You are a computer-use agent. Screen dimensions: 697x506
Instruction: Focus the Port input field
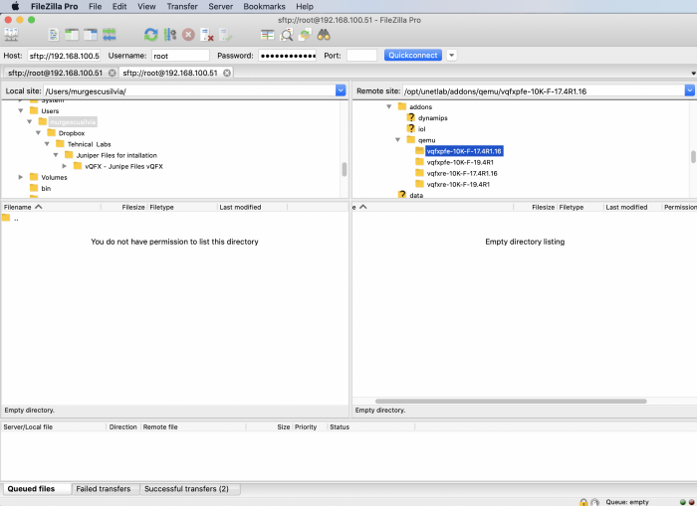click(361, 56)
